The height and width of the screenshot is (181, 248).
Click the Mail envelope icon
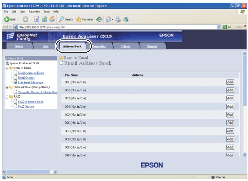click(x=108, y=19)
